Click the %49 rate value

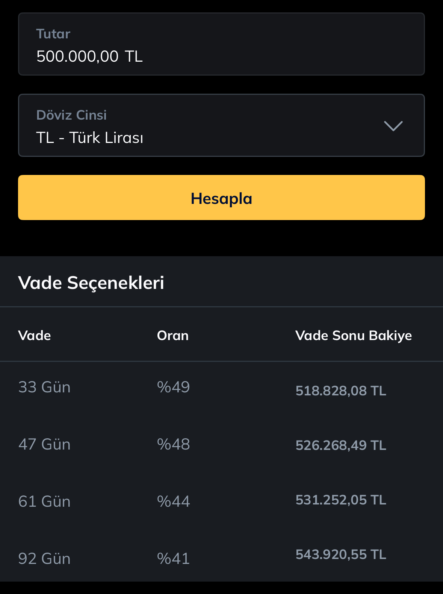173,387
